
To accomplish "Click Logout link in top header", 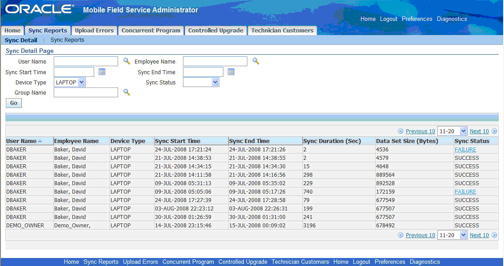I will click(389, 19).
